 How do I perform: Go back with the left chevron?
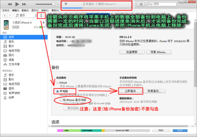click(5, 16)
